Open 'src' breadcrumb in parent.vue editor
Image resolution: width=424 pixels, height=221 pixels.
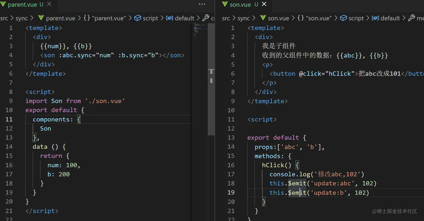4,18
